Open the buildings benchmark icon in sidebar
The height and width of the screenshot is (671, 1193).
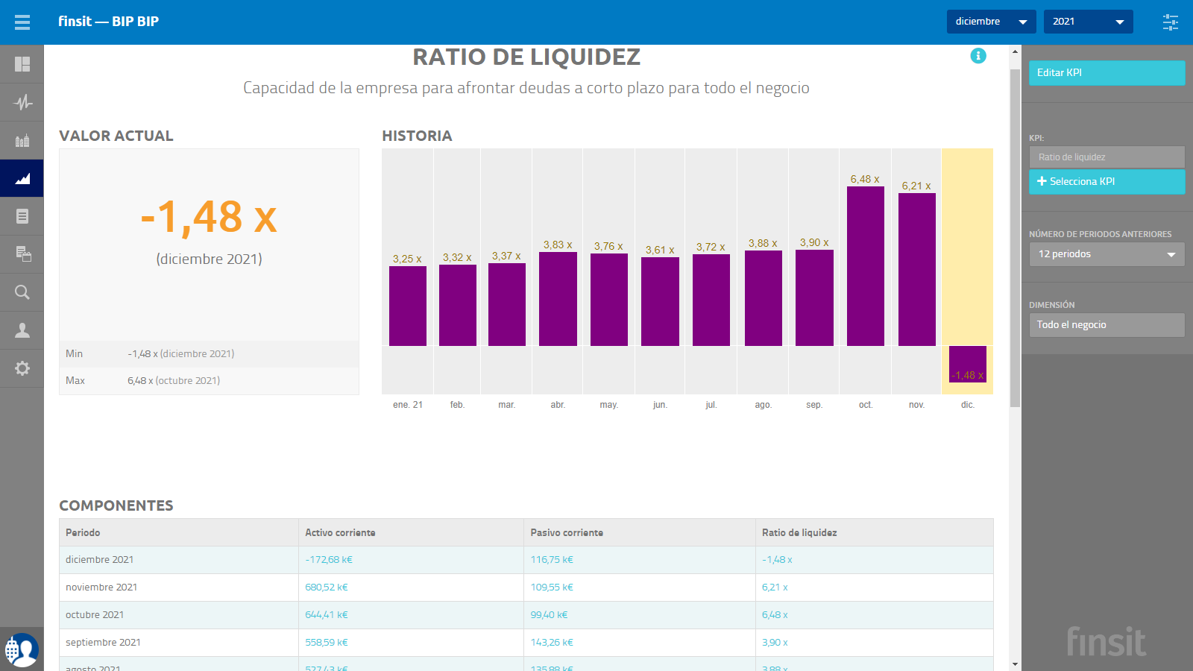(x=22, y=140)
